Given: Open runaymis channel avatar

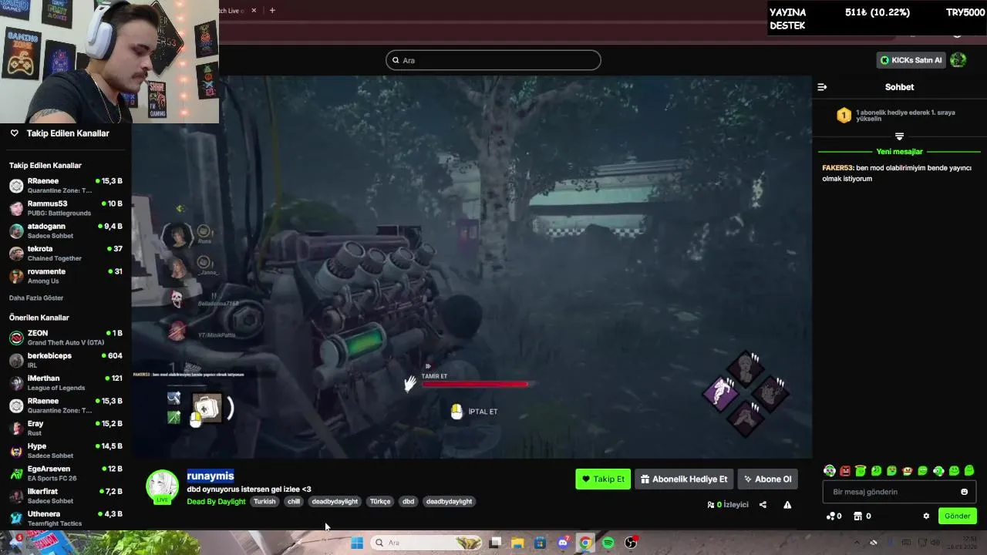Looking at the screenshot, I should [x=162, y=486].
